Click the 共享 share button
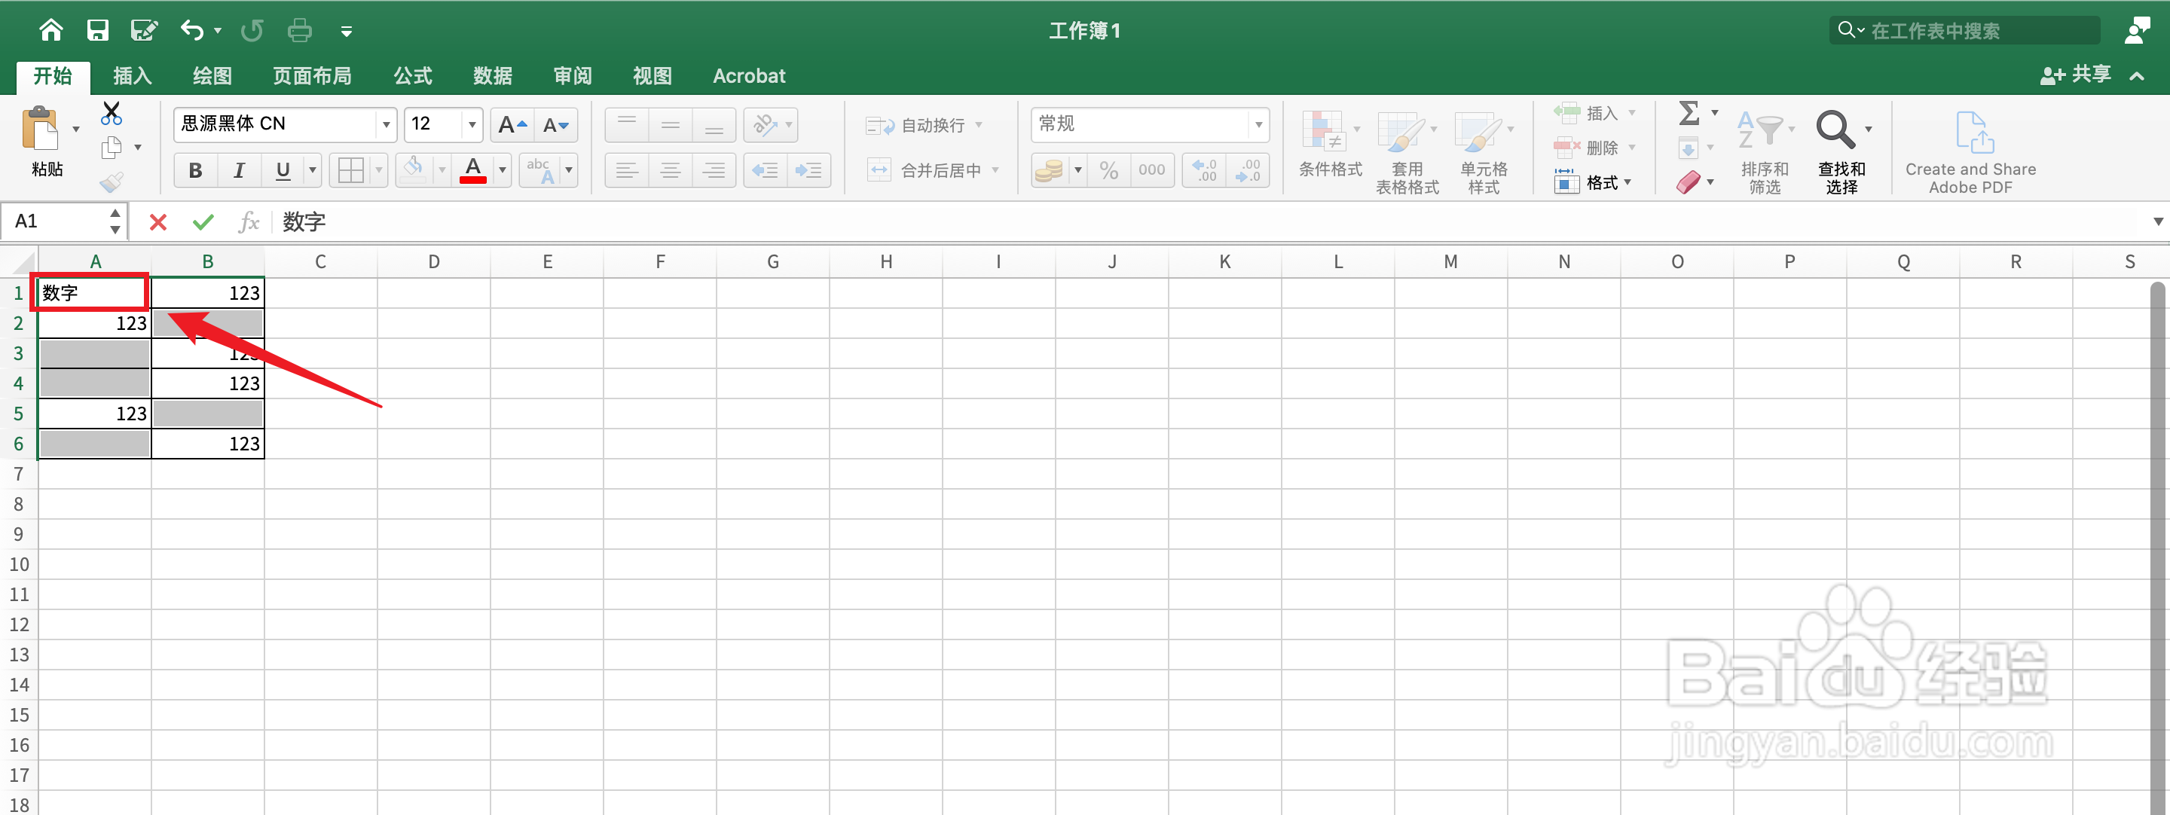The width and height of the screenshot is (2170, 815). 2076,75
